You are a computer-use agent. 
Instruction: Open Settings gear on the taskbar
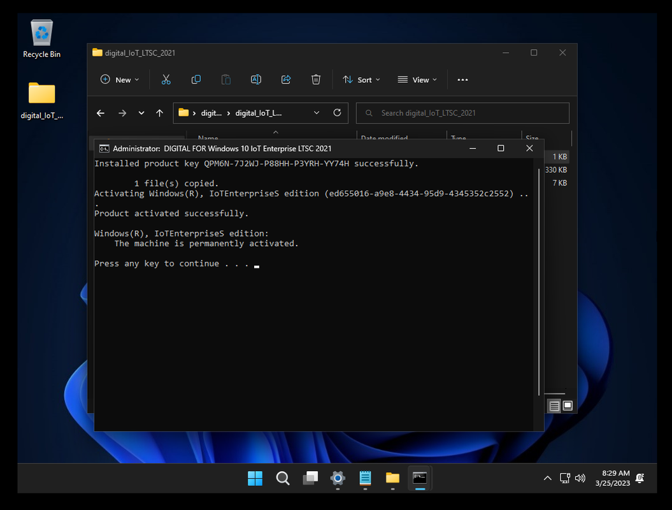click(338, 478)
